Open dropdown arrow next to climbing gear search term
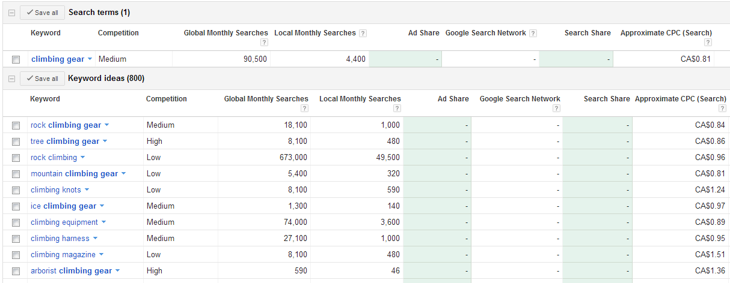The image size is (730, 283). point(90,59)
